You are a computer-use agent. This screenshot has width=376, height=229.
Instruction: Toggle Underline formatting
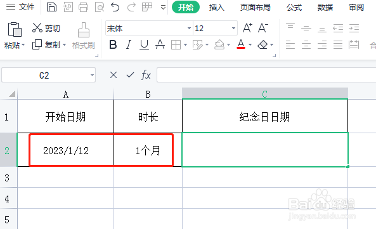tap(144, 44)
